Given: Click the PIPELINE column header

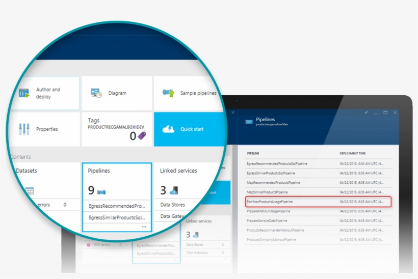Looking at the screenshot, I should [x=253, y=153].
